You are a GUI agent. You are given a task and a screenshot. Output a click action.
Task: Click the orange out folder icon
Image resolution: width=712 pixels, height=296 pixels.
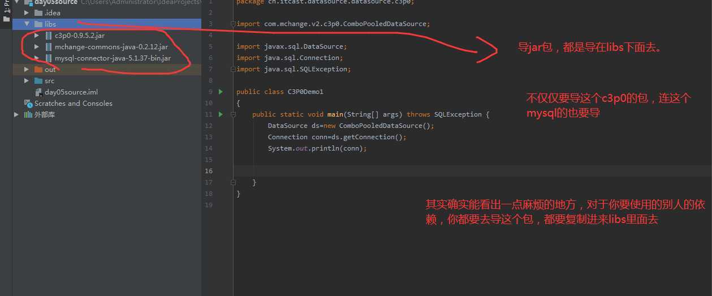pyautogui.click(x=38, y=69)
